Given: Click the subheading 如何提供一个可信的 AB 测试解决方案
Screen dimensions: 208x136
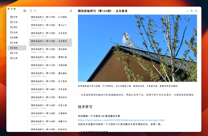Looking at the screenshot, I should click(x=99, y=116).
